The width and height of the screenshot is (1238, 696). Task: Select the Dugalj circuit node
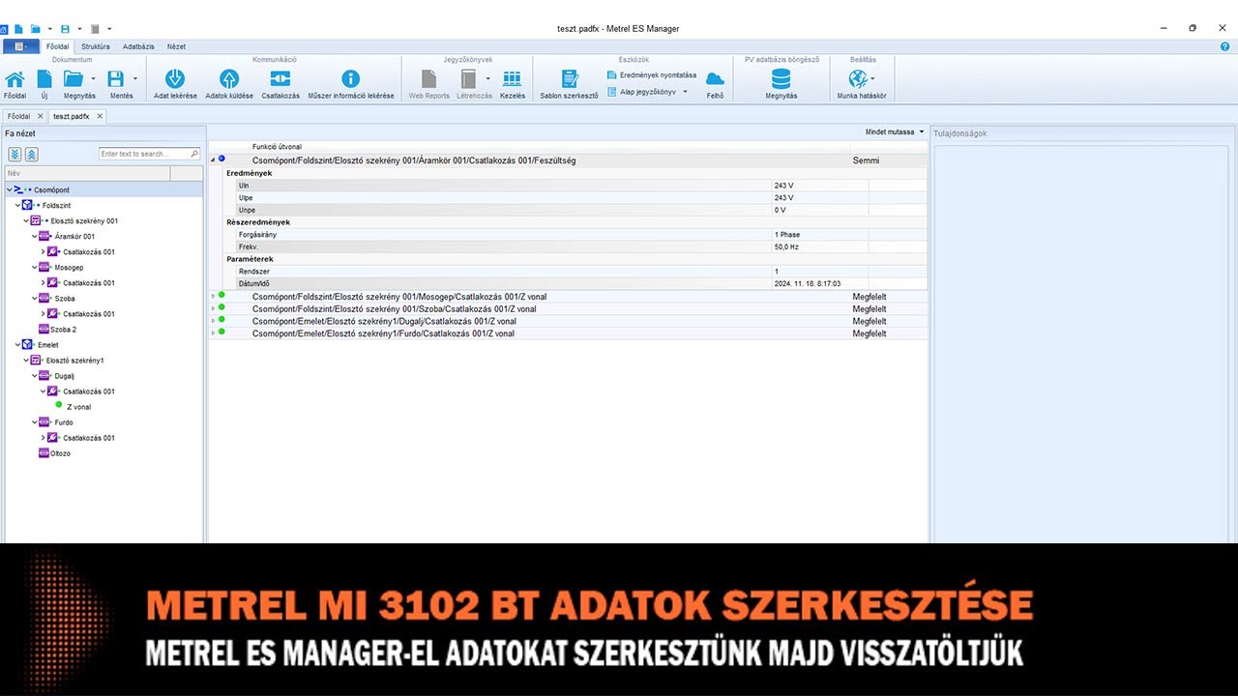65,376
